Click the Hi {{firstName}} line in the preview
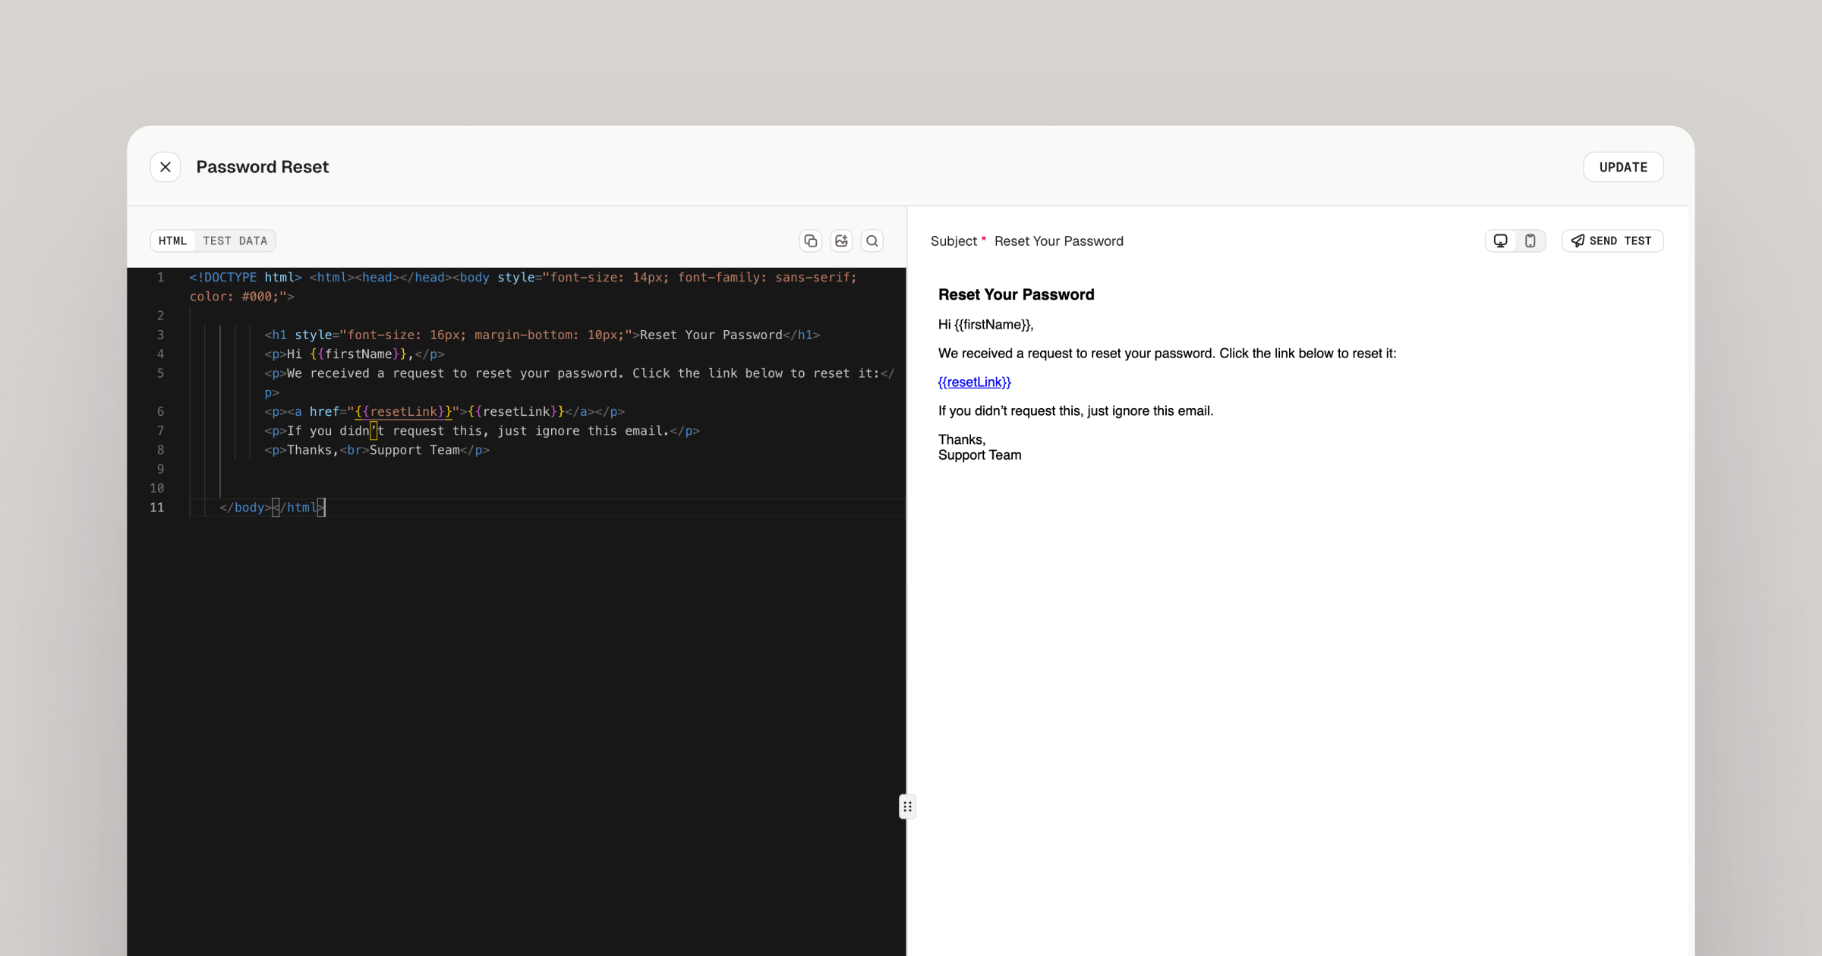This screenshot has width=1822, height=956. coord(985,324)
